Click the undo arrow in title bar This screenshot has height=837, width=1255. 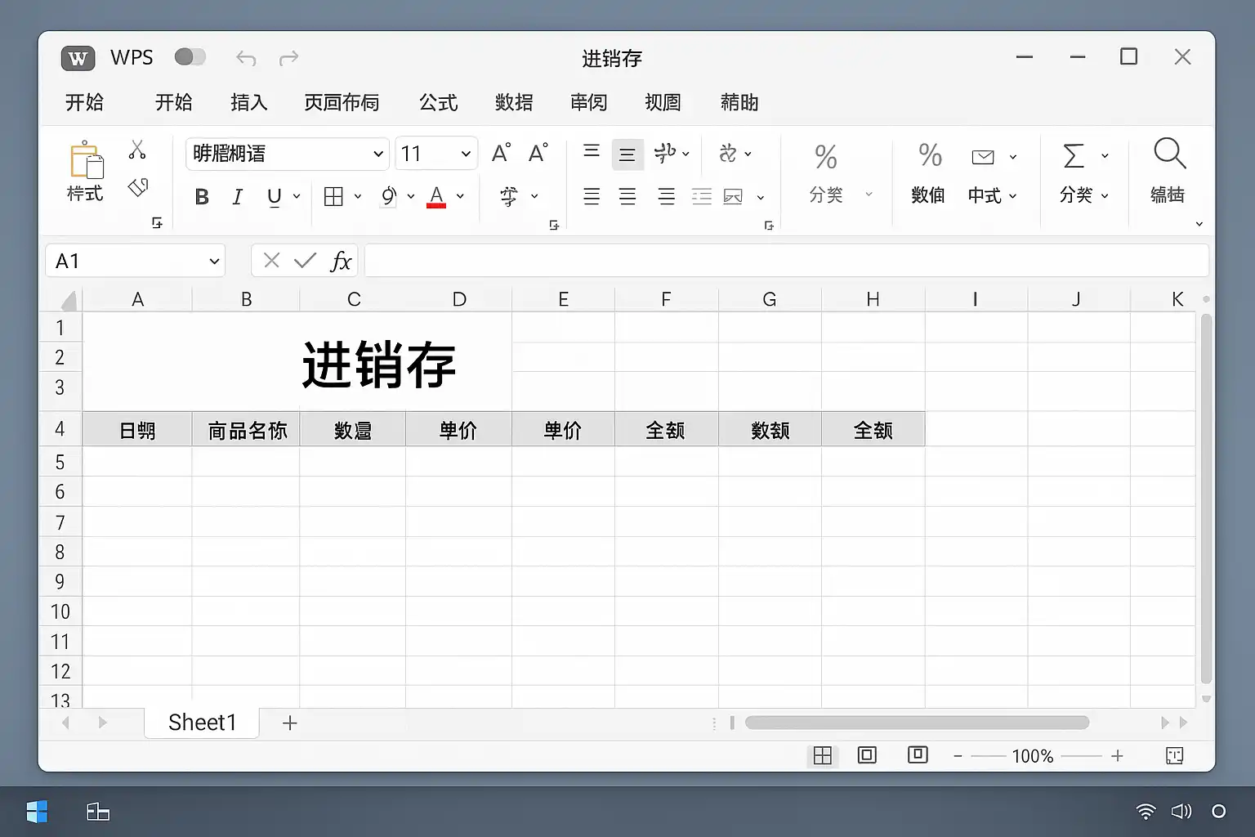pyautogui.click(x=245, y=58)
